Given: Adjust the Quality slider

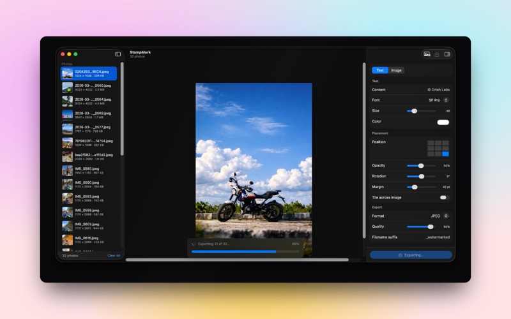Looking at the screenshot, I should 421,226.
